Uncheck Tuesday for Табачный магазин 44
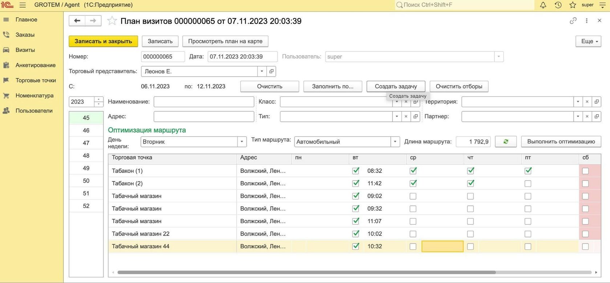The image size is (610, 283). (x=356, y=246)
